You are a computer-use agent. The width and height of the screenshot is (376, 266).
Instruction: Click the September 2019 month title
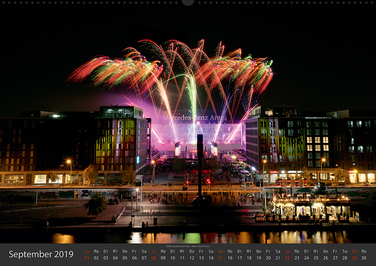point(41,254)
